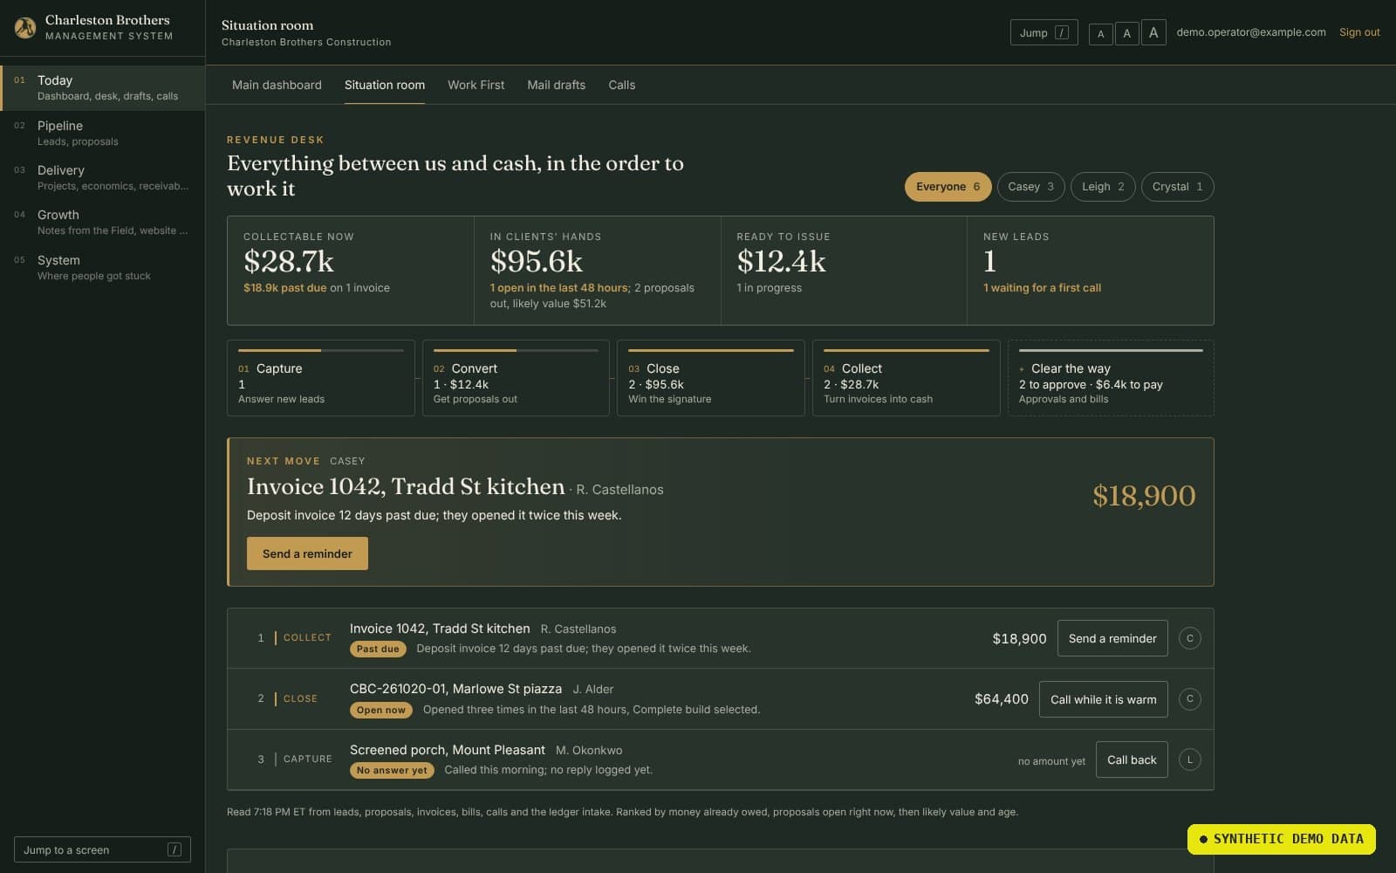Open the Clear the way card

tap(1111, 378)
